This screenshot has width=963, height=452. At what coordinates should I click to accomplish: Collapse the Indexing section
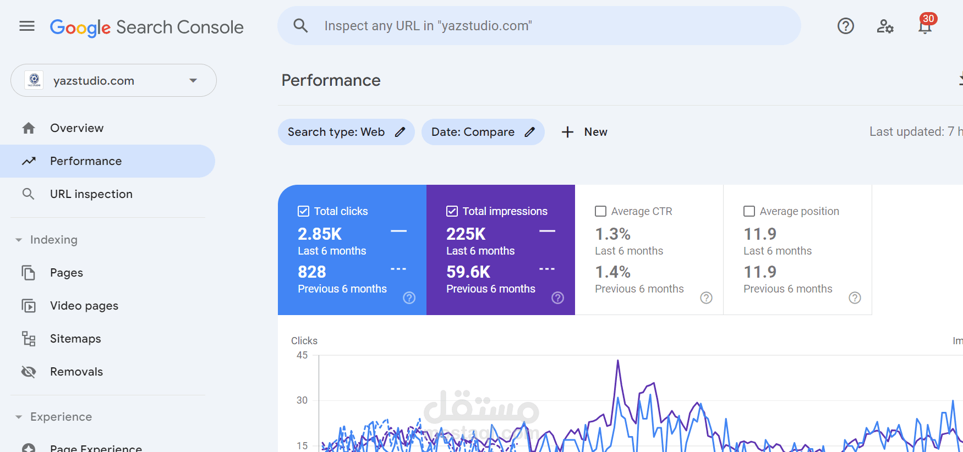pyautogui.click(x=19, y=240)
